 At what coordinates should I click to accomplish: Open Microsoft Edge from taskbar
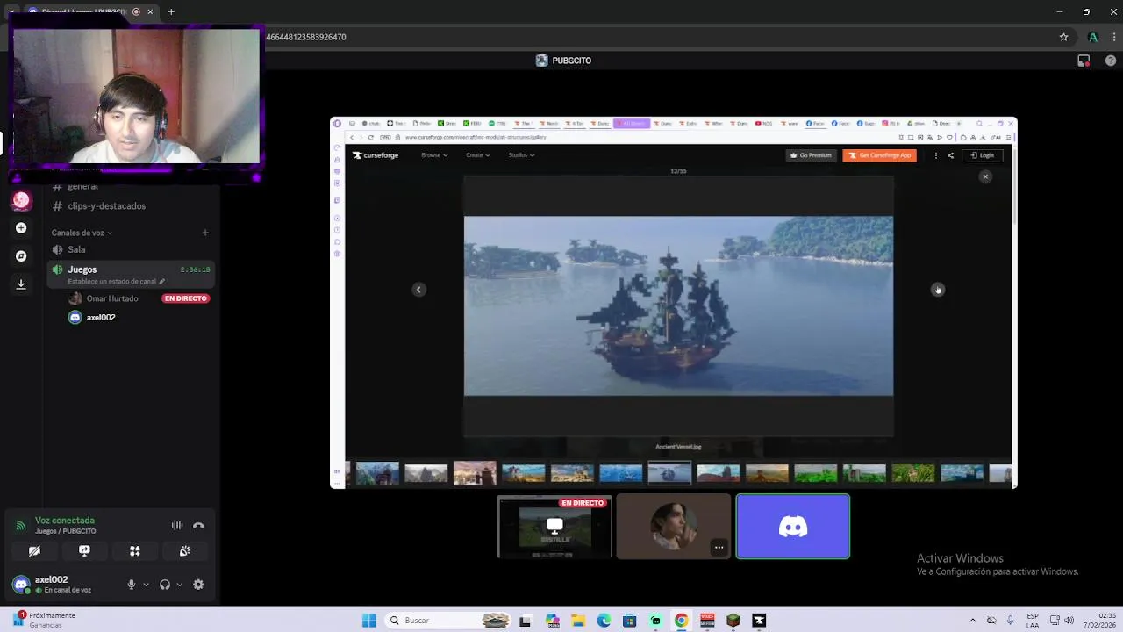(x=604, y=621)
